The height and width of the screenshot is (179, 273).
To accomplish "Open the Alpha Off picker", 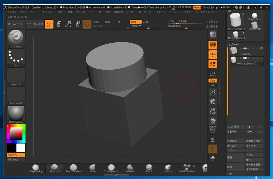I will tap(16, 77).
